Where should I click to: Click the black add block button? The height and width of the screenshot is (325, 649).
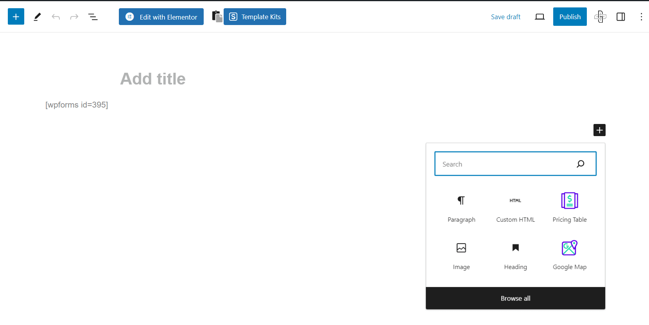[599, 130]
